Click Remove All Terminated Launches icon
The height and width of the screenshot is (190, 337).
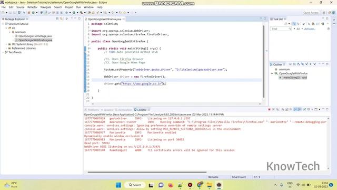(277, 109)
